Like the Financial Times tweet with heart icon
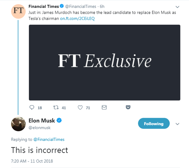The width and height of the screenshot is (189, 168). [x=80, y=107]
